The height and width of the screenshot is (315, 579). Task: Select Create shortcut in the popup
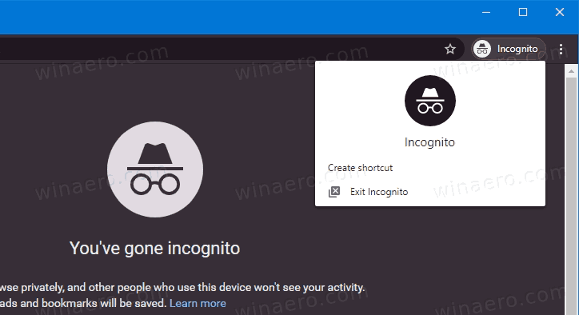pyautogui.click(x=360, y=168)
